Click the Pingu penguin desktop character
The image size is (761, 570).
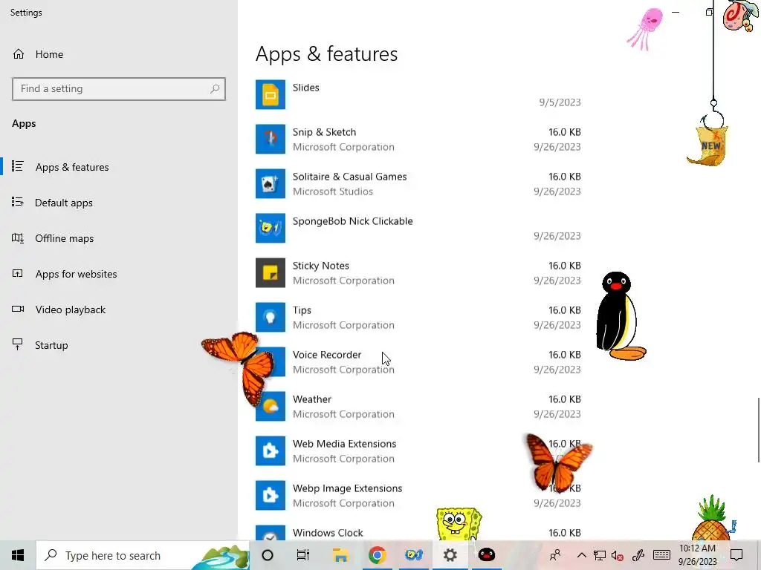621,316
